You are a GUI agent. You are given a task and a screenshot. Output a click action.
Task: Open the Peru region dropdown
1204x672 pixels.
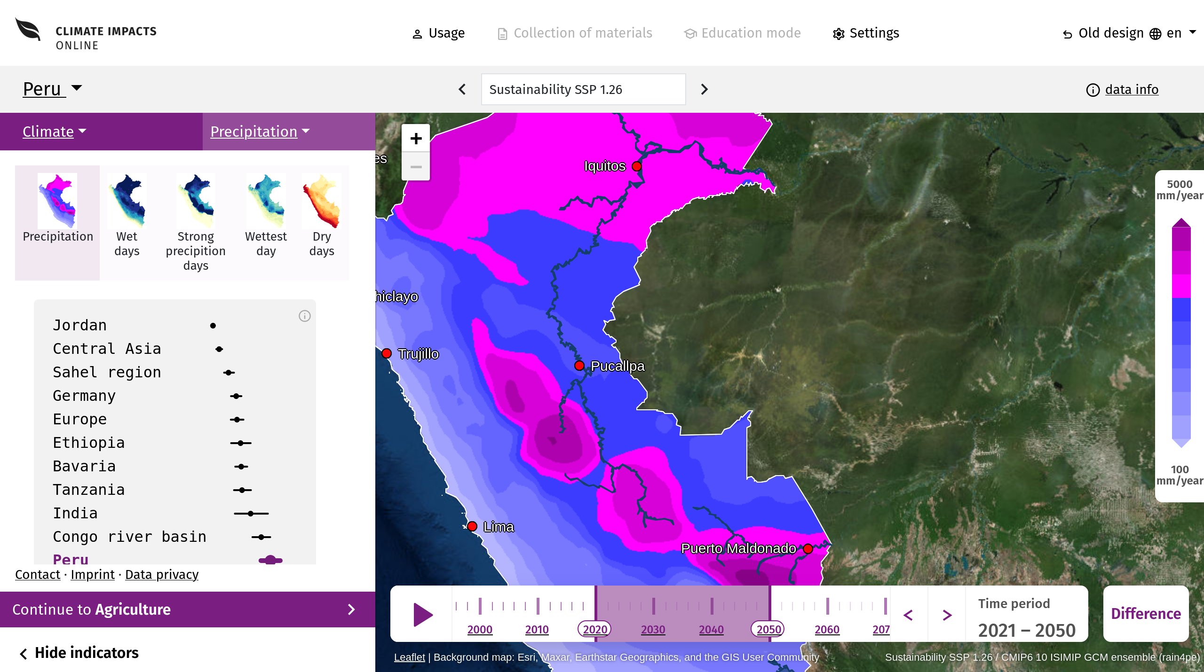pos(53,89)
